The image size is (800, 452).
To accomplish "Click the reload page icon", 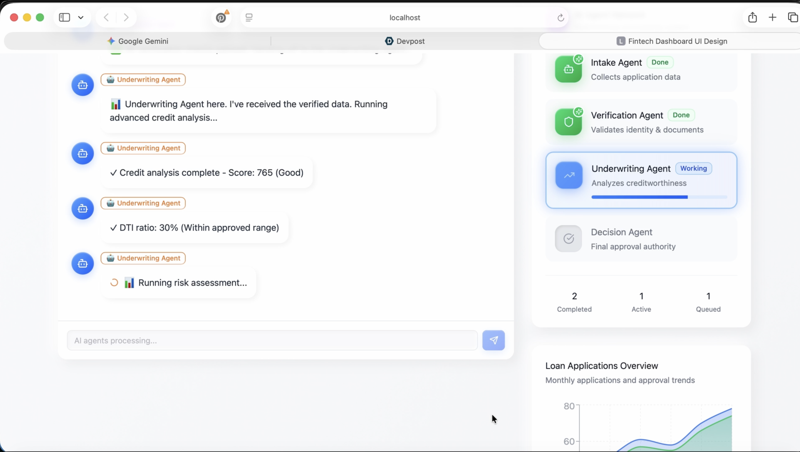I will click(x=560, y=18).
